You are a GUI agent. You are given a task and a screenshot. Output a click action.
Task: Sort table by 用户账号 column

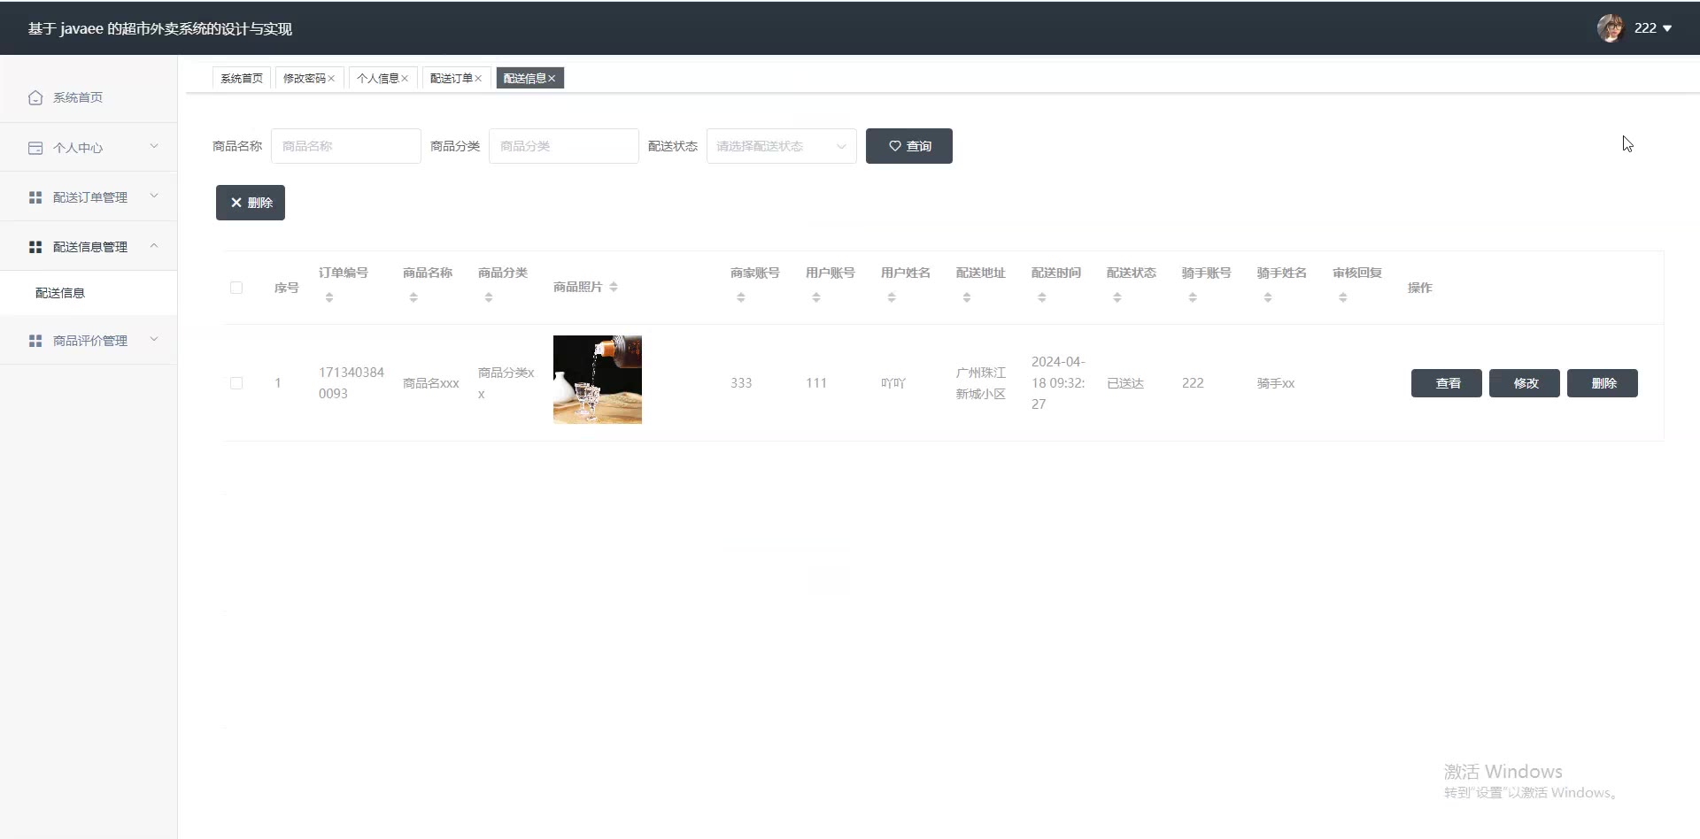(x=816, y=297)
